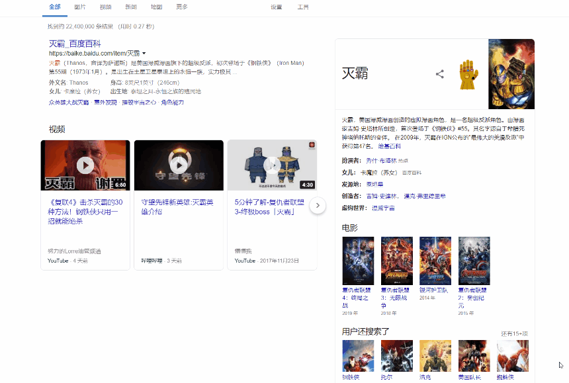Open the 托尔 related search thumbnail
The width and height of the screenshot is (569, 383).
396,356
